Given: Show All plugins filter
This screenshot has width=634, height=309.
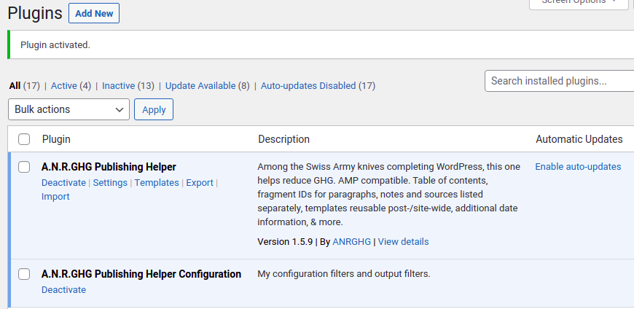Looking at the screenshot, I should point(15,86).
